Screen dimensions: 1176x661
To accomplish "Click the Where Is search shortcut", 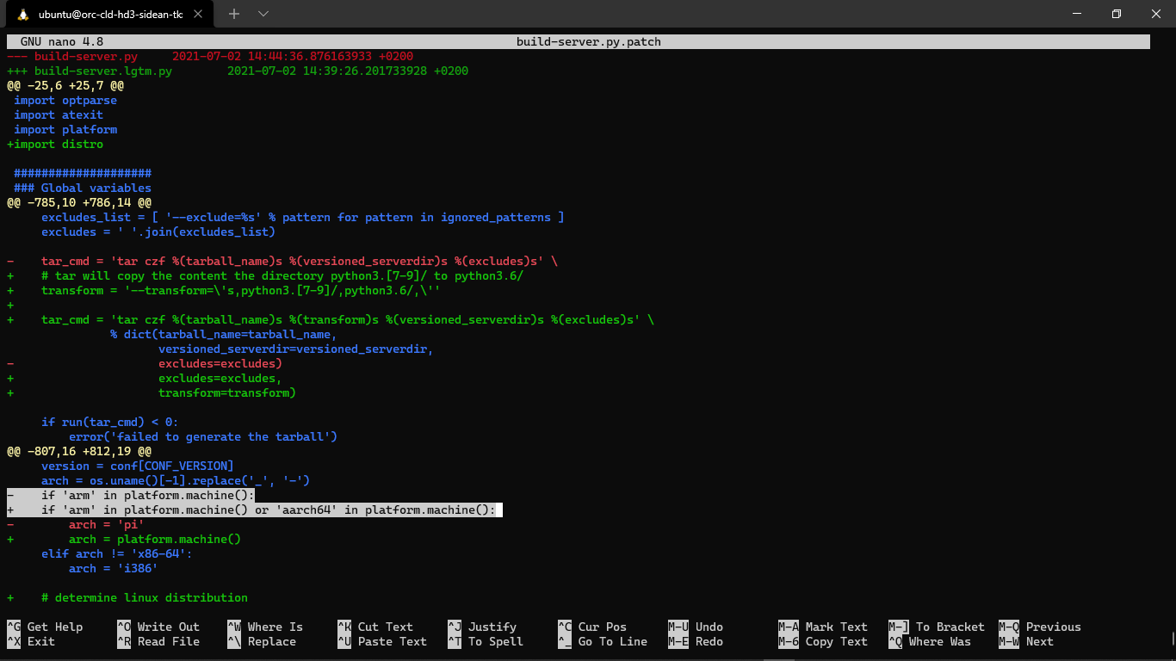I will point(275,627).
